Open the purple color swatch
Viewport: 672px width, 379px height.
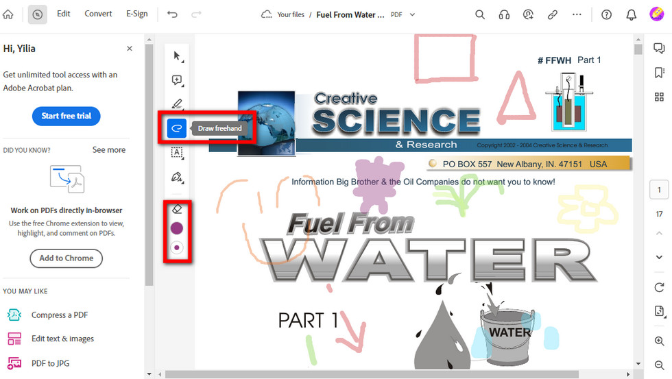click(x=177, y=228)
